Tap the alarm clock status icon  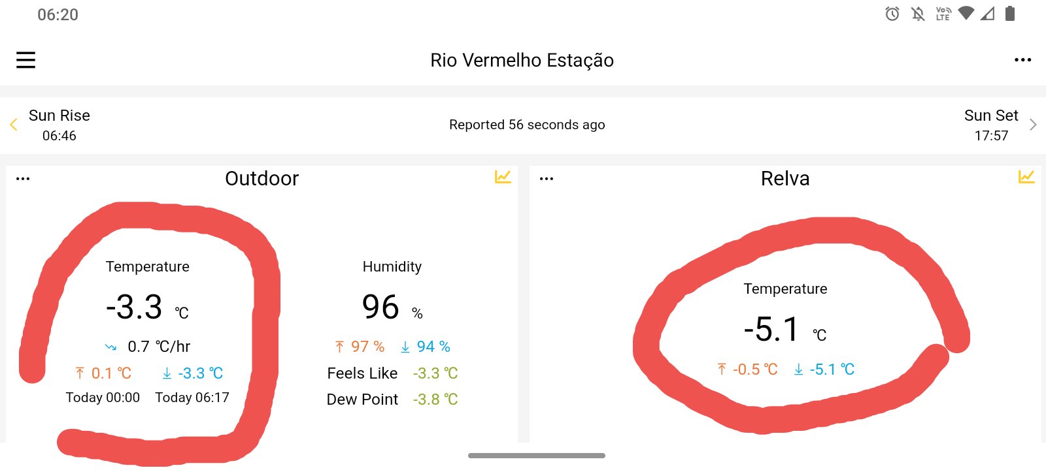click(x=892, y=14)
